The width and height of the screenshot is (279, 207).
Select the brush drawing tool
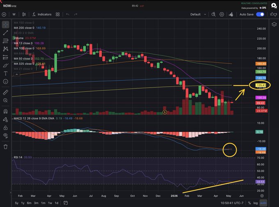click(5, 65)
